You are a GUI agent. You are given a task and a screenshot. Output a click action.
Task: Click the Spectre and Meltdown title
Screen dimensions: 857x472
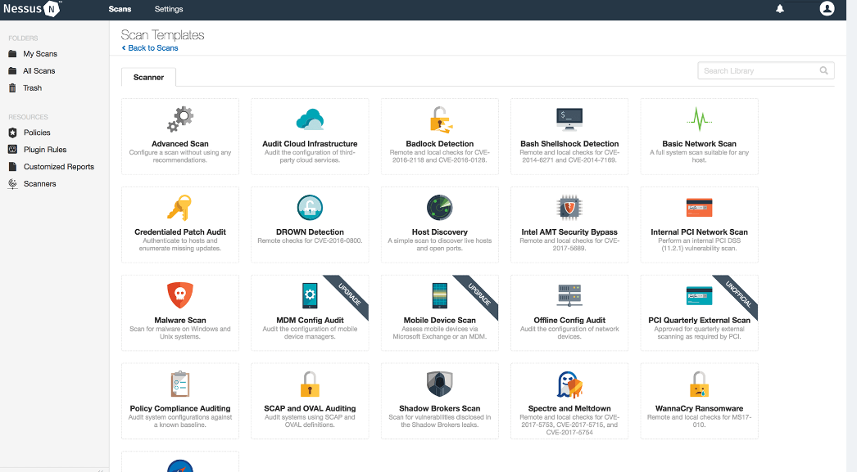tap(569, 408)
